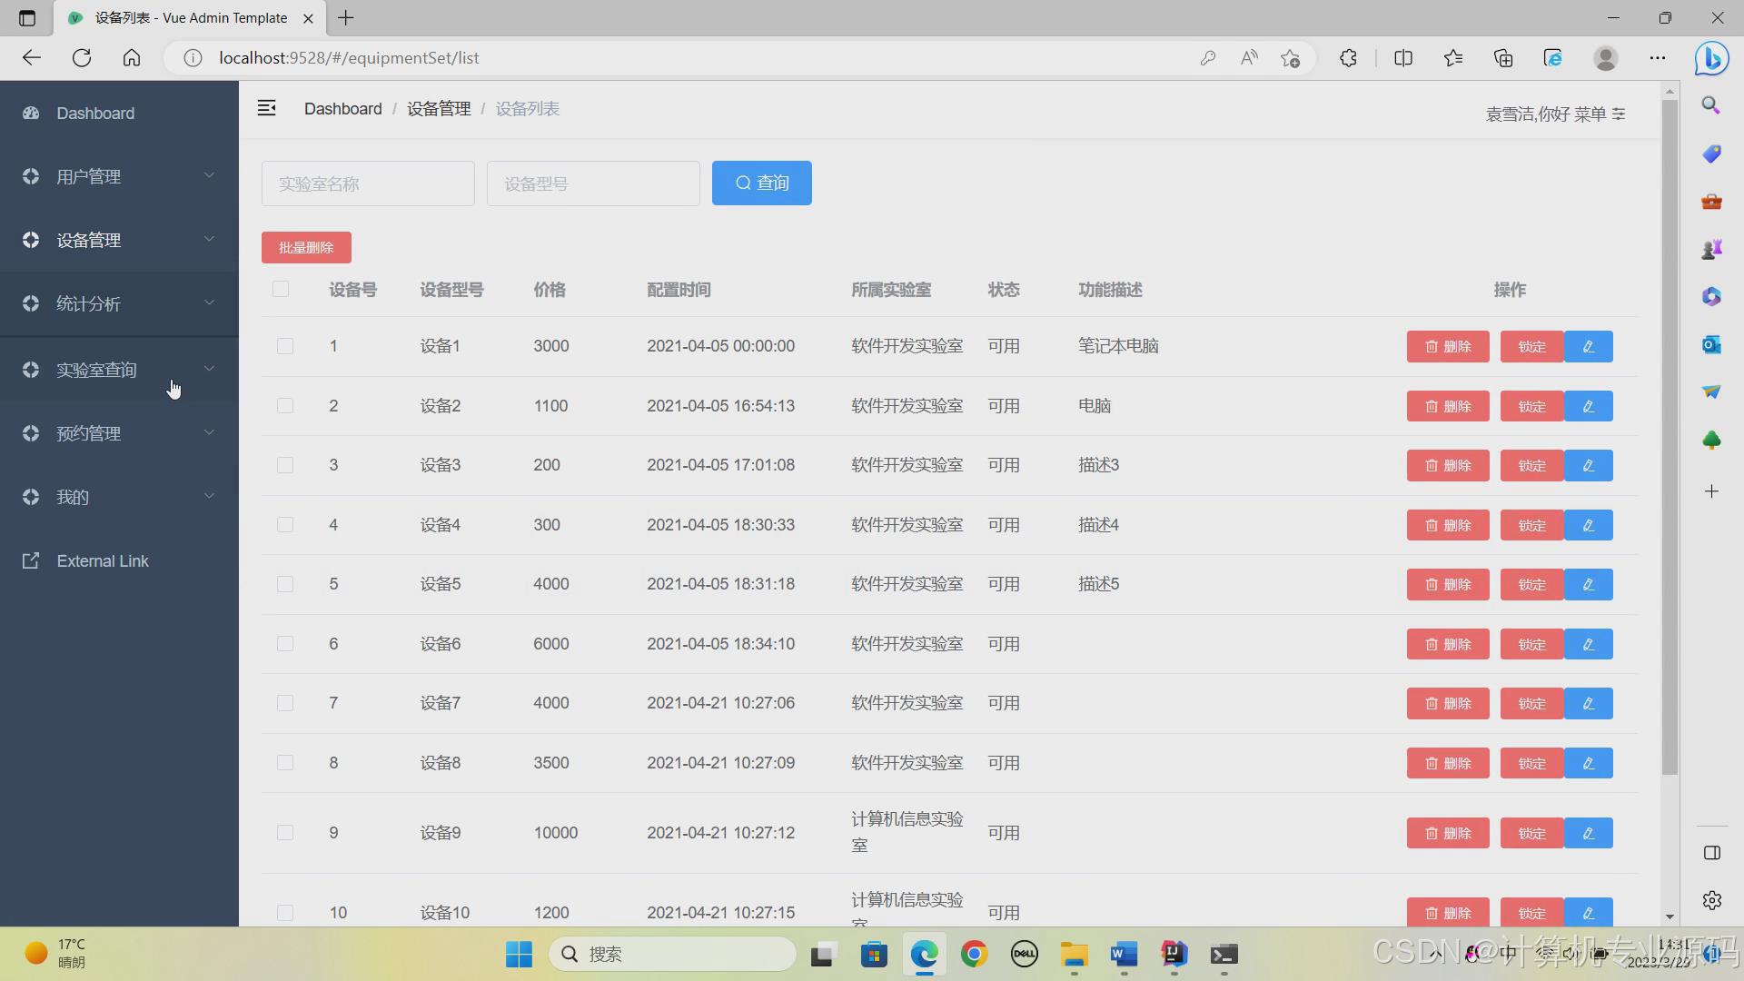Viewport: 1744px width, 981px height.
Task: Click the edit pencil icon for 设备2
Action: coord(1588,406)
